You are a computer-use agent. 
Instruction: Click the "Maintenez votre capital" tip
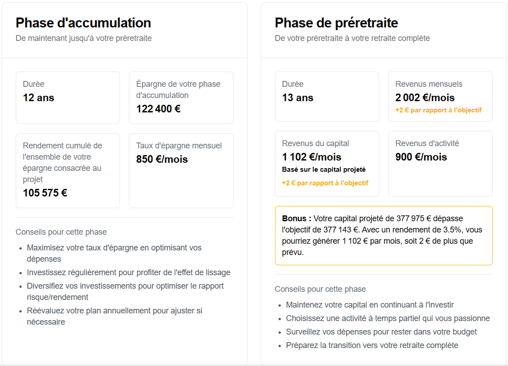(370, 305)
